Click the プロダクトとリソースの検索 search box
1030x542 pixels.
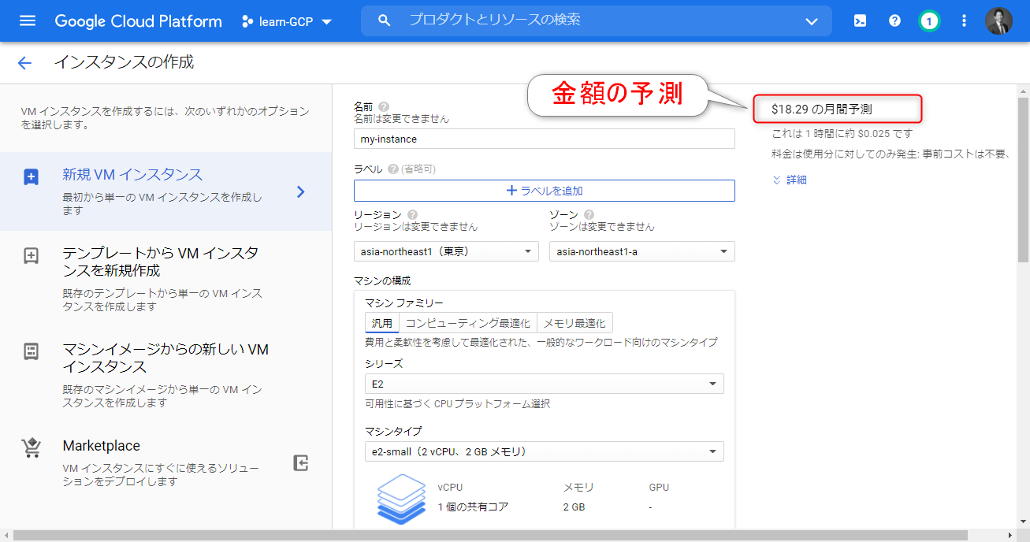(597, 20)
